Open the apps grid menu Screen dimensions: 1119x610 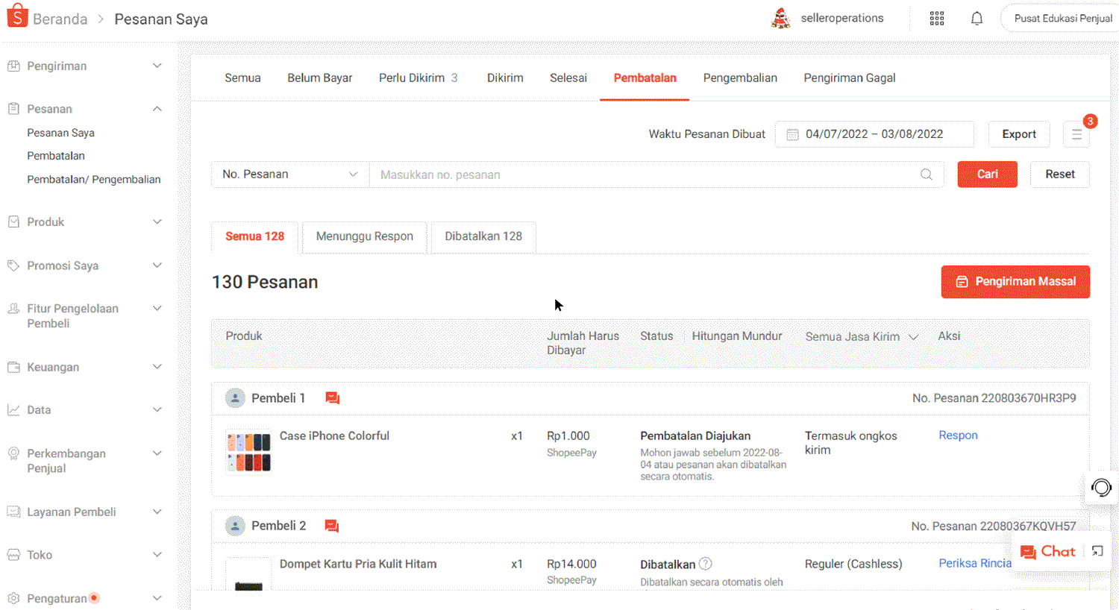coord(936,17)
